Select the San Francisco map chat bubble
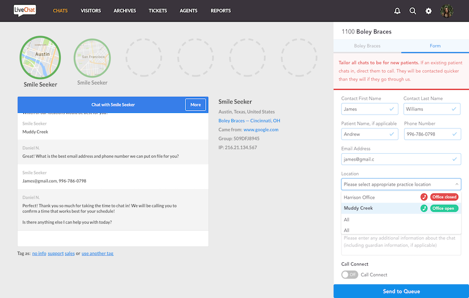 pyautogui.click(x=92, y=58)
